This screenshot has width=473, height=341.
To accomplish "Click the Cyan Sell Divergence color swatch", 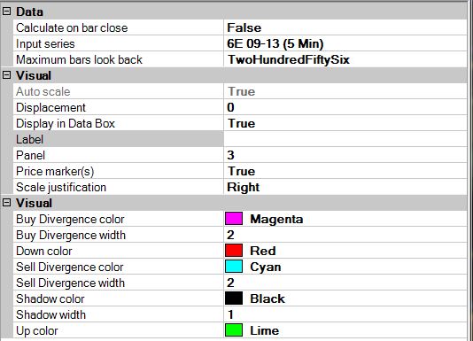I will 234,267.
